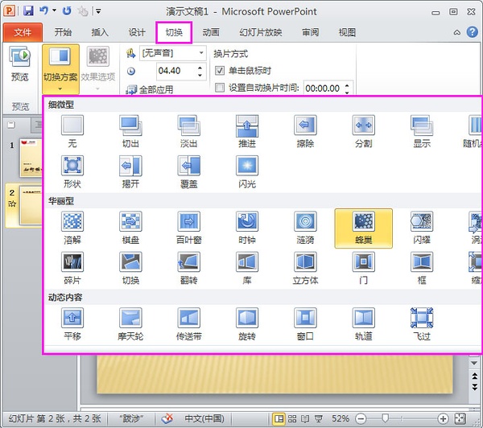Viewport: 483px width, 428px height.
Task: Open the 文件 menu
Action: pos(23,32)
